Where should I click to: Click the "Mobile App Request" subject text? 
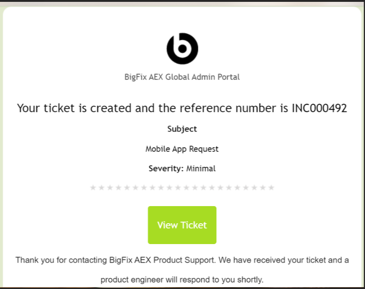click(x=182, y=149)
